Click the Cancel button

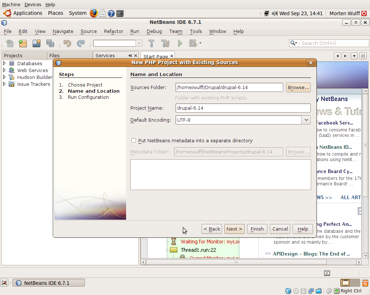coord(280,229)
